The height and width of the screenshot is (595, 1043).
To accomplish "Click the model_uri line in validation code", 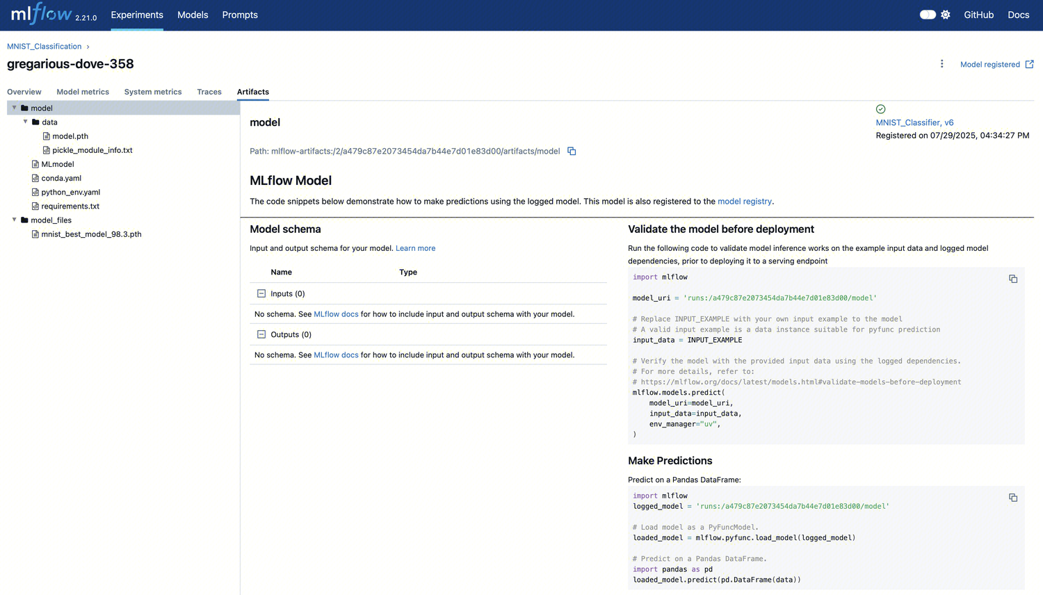I will coord(754,298).
